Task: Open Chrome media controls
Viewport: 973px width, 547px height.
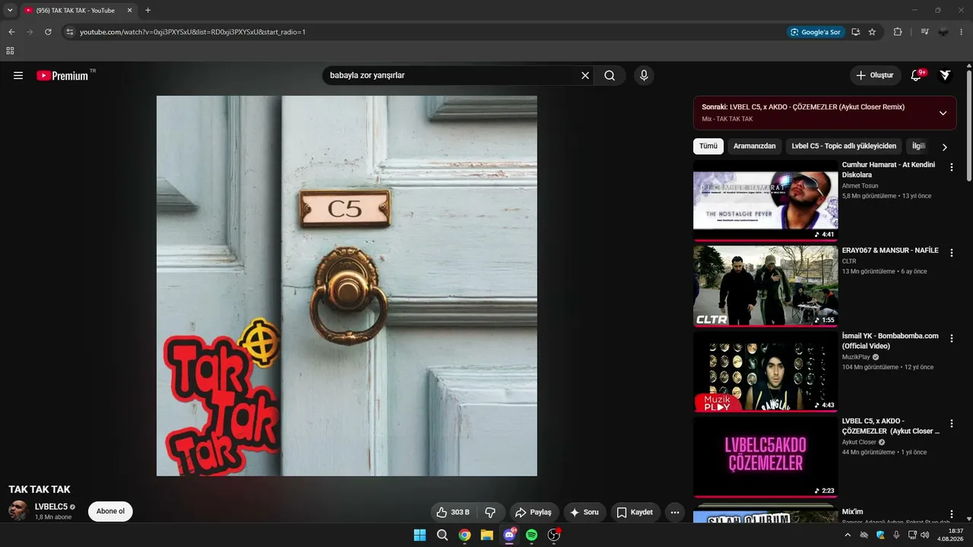Action: (x=924, y=32)
